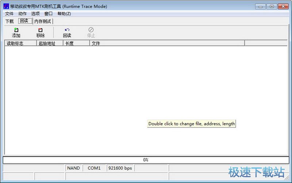
Task: Open the 帮助(Z) menu
Action: click(64, 14)
